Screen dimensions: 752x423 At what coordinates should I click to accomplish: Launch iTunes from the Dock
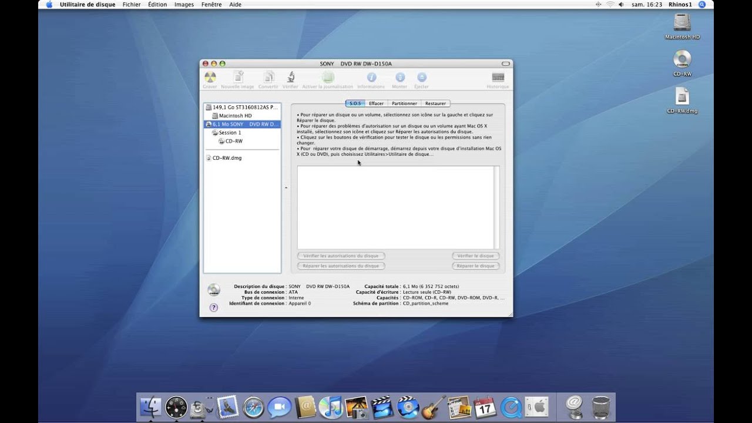click(x=331, y=407)
